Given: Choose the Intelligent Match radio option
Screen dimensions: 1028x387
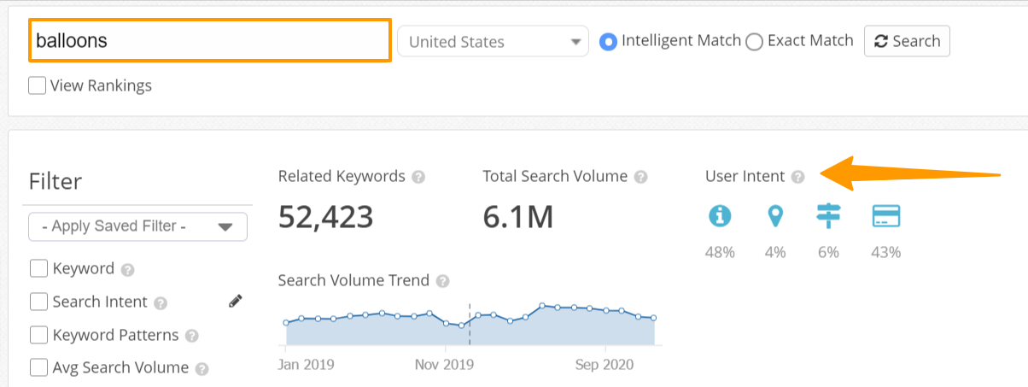Looking at the screenshot, I should 608,41.
